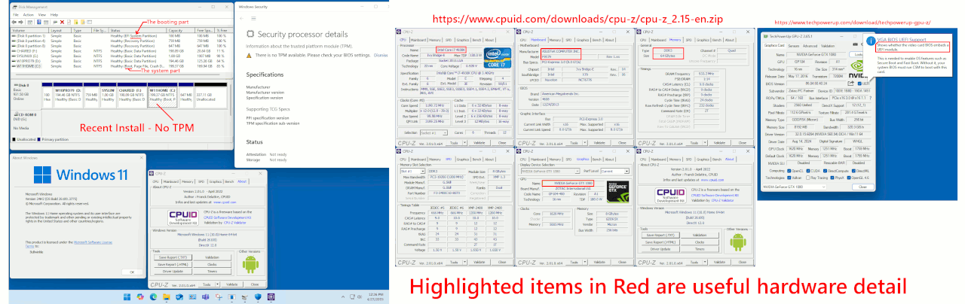This screenshot has height=304, width=965.
Task: Click blue Help icon in Disk Management toolbar
Action: pyautogui.click(x=39, y=22)
